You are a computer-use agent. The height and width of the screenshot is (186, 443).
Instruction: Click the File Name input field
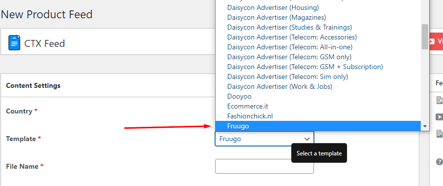point(264,166)
